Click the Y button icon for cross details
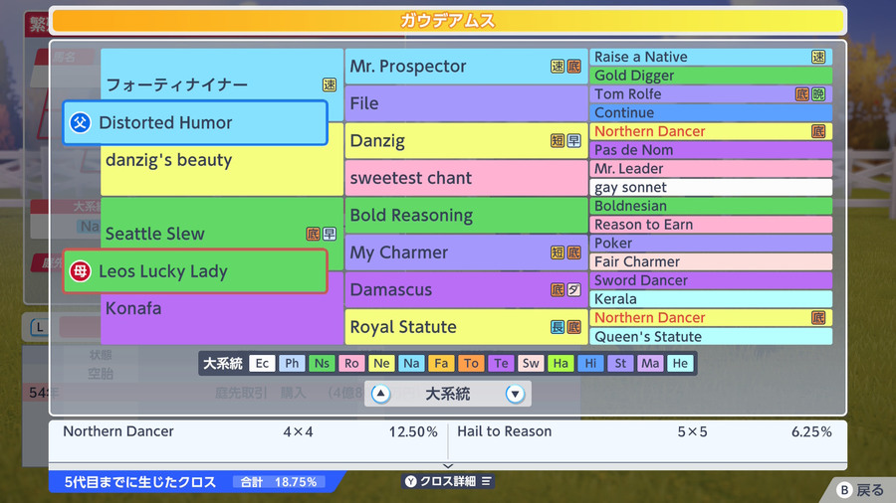The image size is (896, 503). click(411, 481)
